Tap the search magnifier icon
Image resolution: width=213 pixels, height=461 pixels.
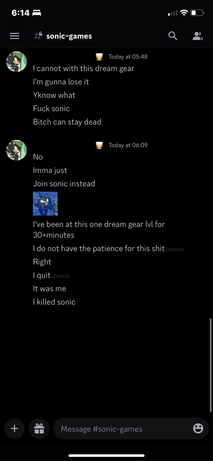pyautogui.click(x=172, y=36)
